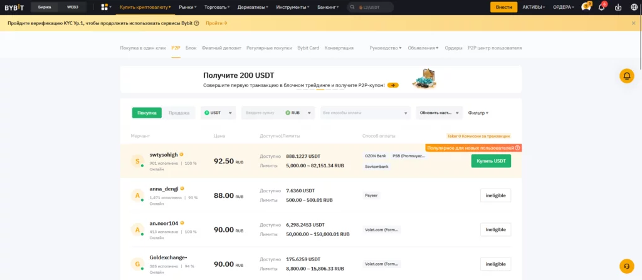Select the P2P tab

click(x=176, y=48)
